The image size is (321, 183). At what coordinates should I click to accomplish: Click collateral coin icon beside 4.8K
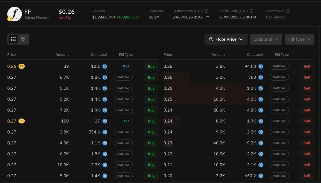click(261, 110)
